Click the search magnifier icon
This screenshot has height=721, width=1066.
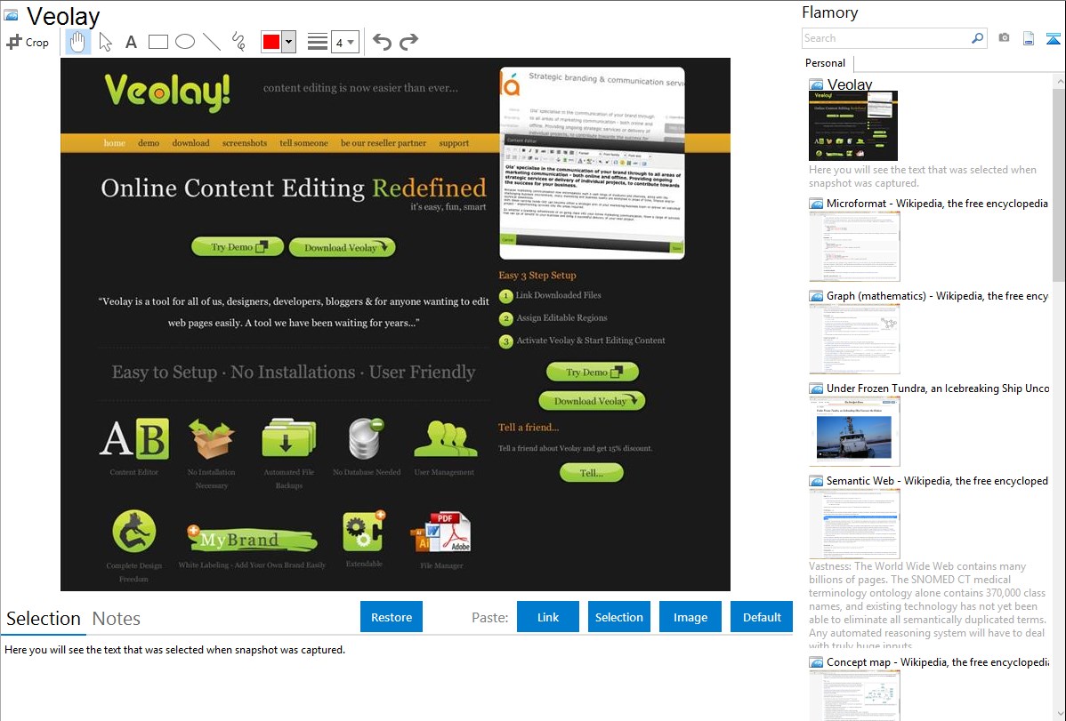(978, 38)
